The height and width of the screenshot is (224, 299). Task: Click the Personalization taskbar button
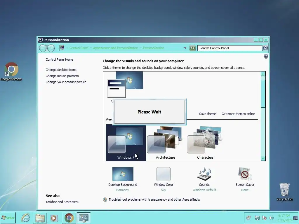pos(84,218)
